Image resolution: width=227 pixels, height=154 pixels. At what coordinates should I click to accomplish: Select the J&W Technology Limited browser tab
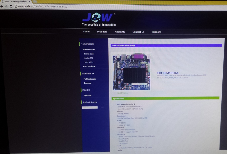pos(16,2)
